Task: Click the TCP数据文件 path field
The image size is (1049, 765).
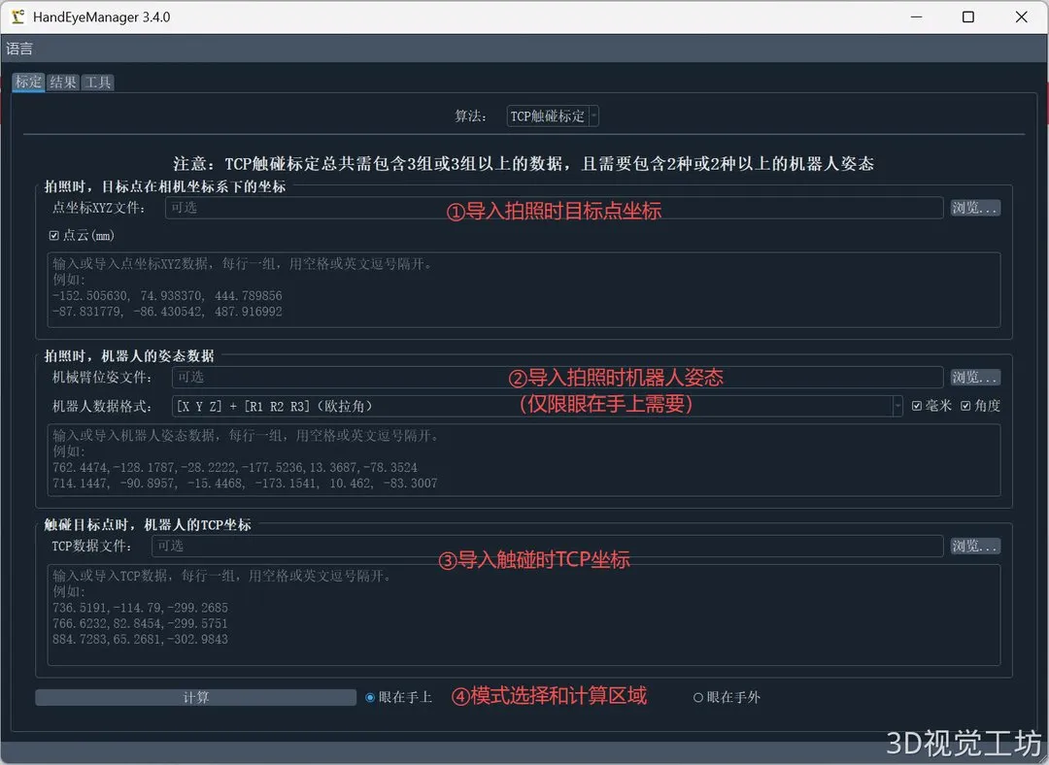Action: pyautogui.click(x=547, y=546)
